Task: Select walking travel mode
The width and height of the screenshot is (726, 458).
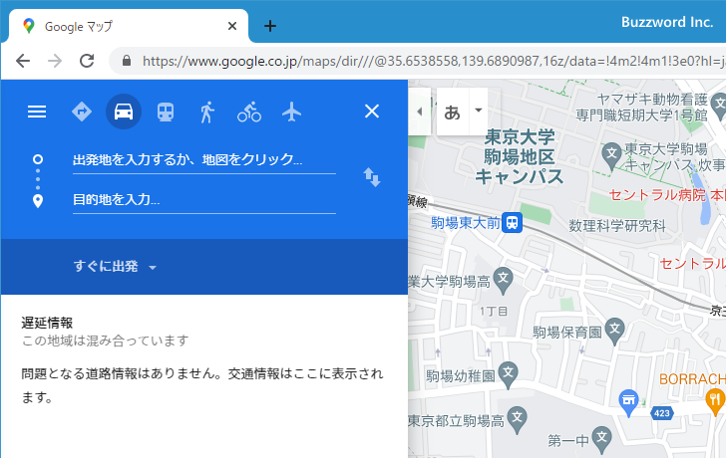Action: click(x=207, y=112)
